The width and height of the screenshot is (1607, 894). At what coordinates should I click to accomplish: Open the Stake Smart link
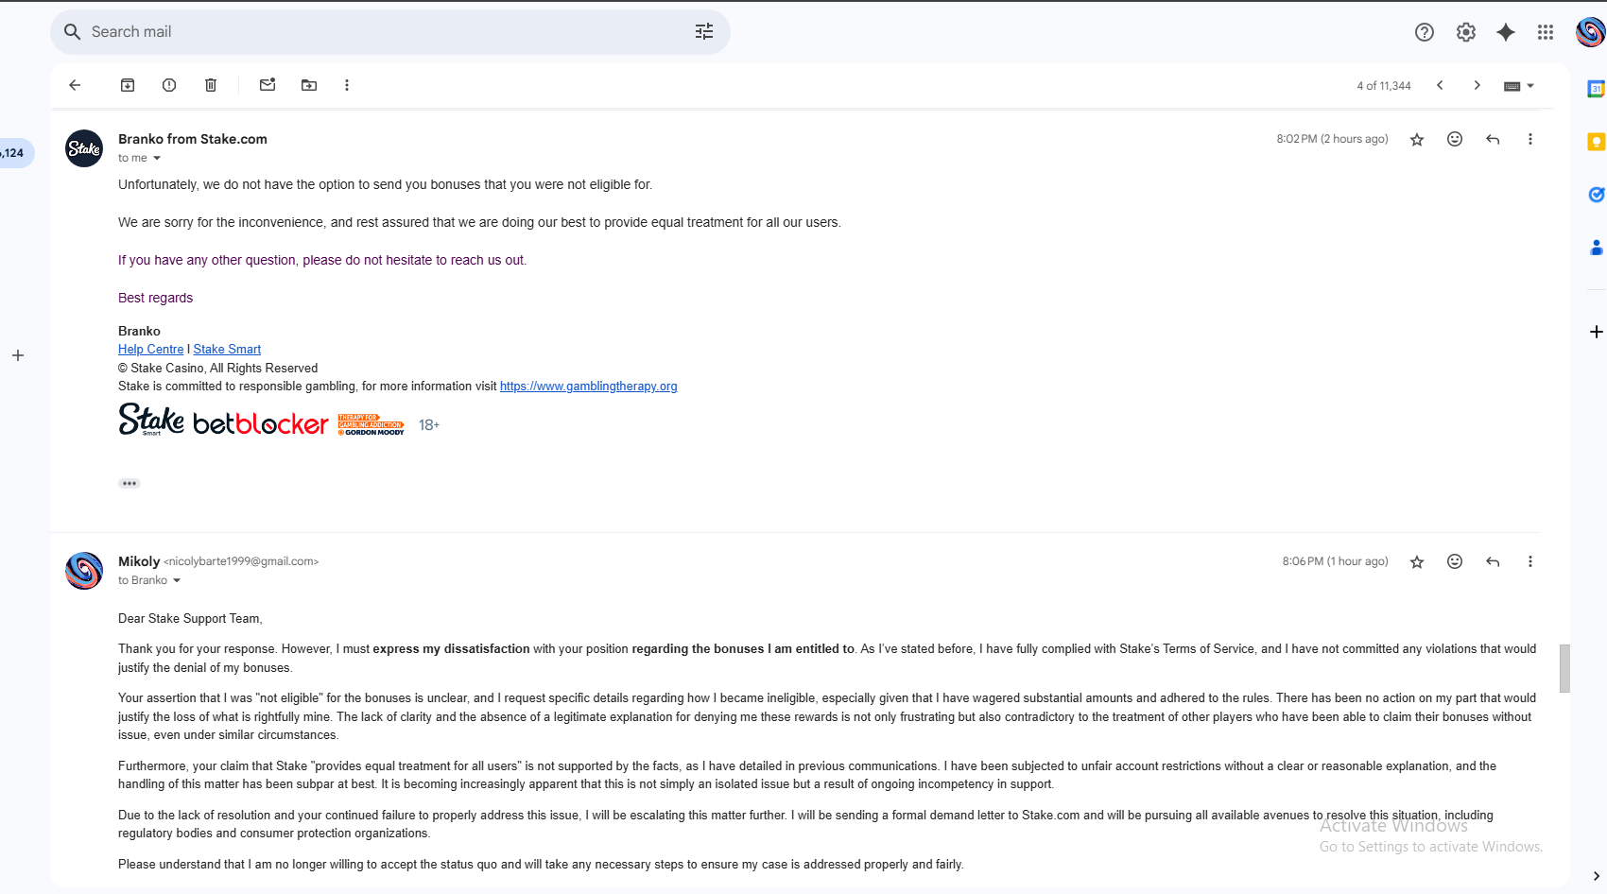coord(227,349)
